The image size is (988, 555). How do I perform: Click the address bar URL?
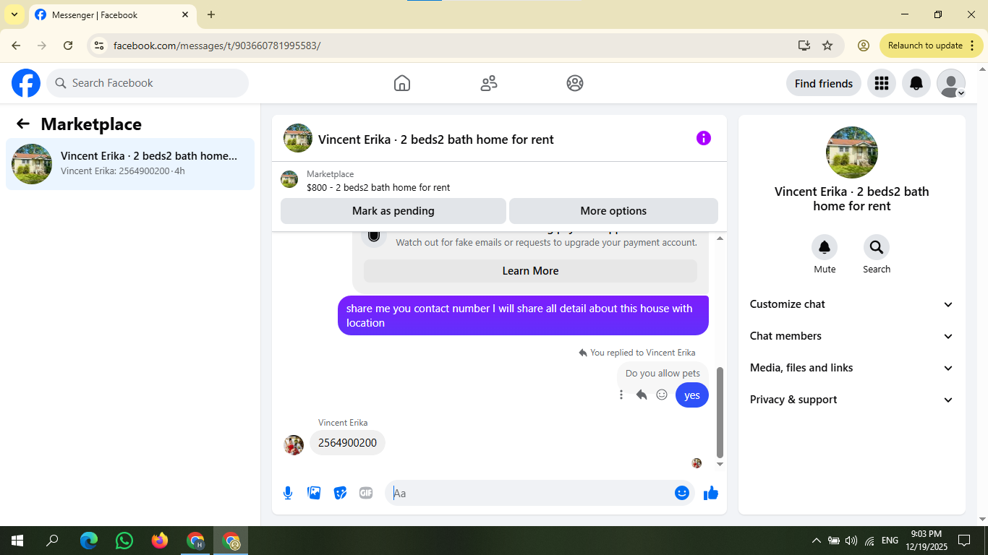(x=217, y=46)
